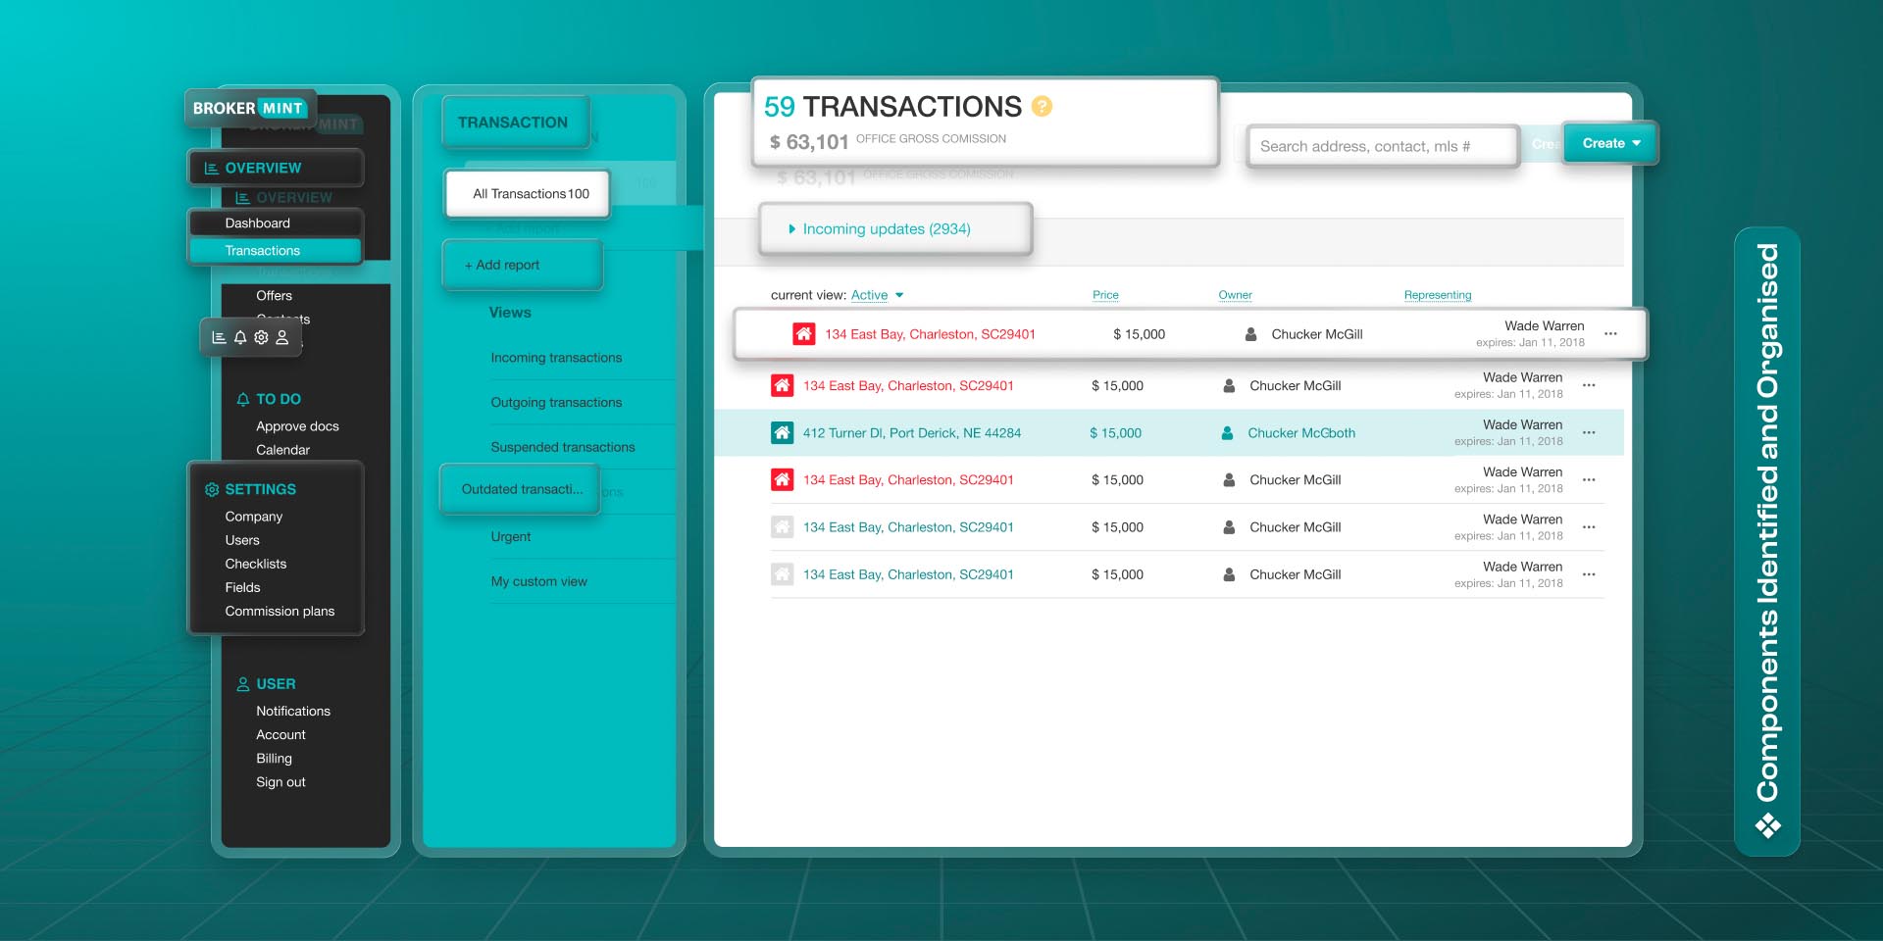Viewport: 1883px width, 941px height.
Task: Click the person icon beside Chucker McCboth
Action: (1227, 432)
